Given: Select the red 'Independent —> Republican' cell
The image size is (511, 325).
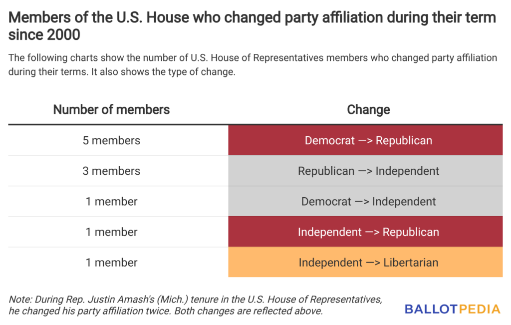Looking at the screenshot, I should [x=368, y=232].
